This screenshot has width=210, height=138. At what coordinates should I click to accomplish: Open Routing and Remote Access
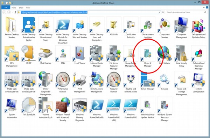131,82
